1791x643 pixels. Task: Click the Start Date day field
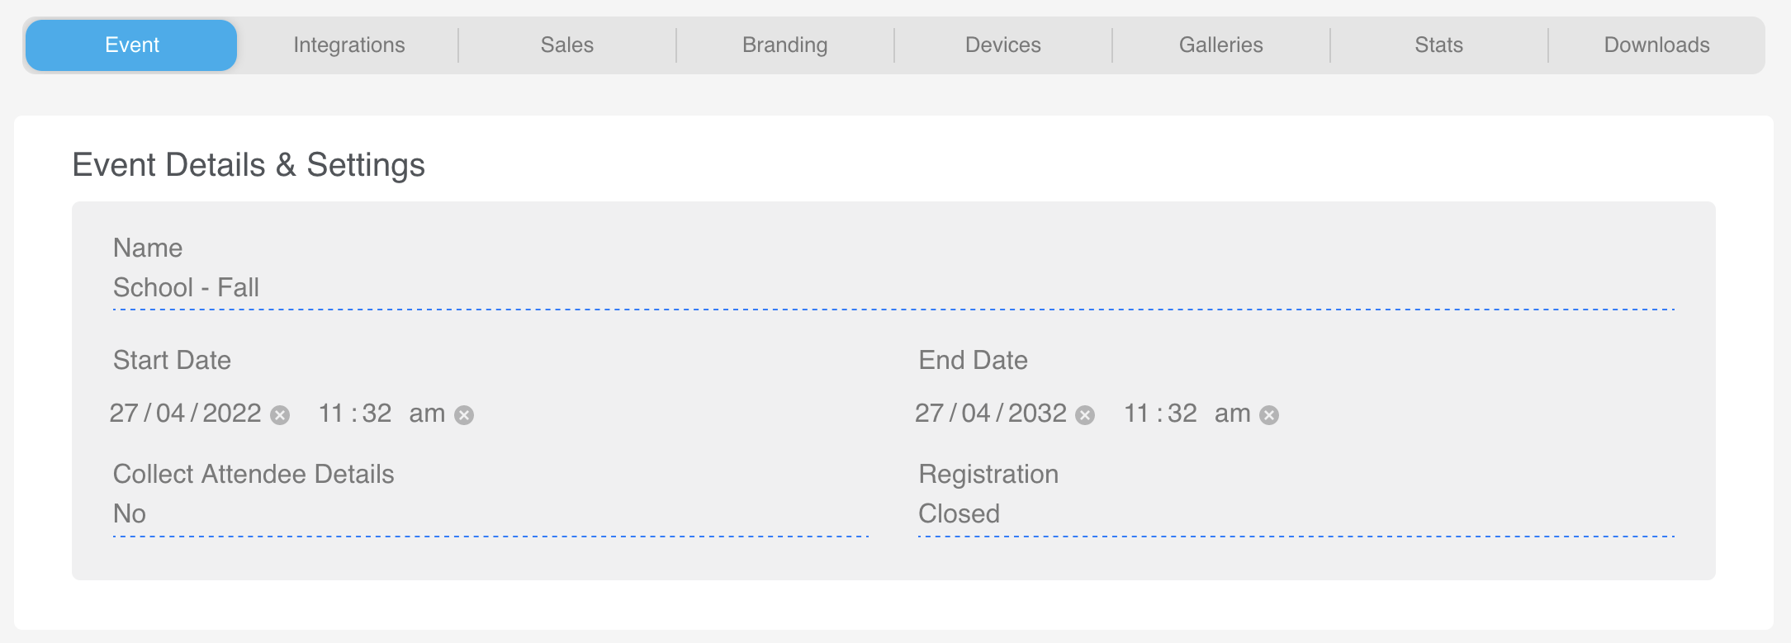[x=124, y=414]
